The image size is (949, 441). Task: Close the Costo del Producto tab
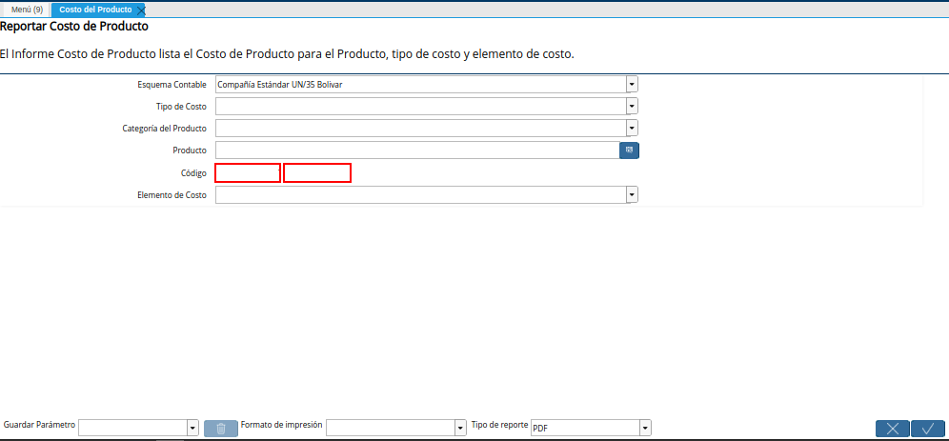(x=141, y=10)
